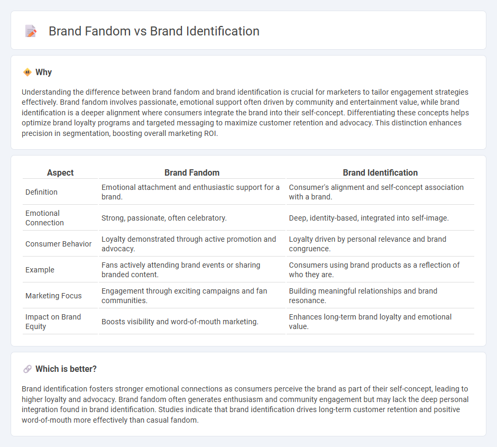Click the Marketing Focus row label
This screenshot has width=497, height=447.
53,296
